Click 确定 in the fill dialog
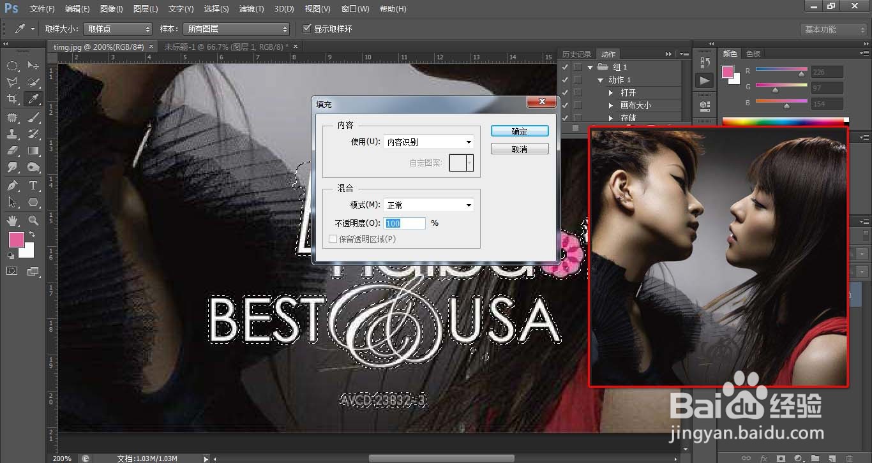This screenshot has height=463, width=872. pyautogui.click(x=520, y=131)
